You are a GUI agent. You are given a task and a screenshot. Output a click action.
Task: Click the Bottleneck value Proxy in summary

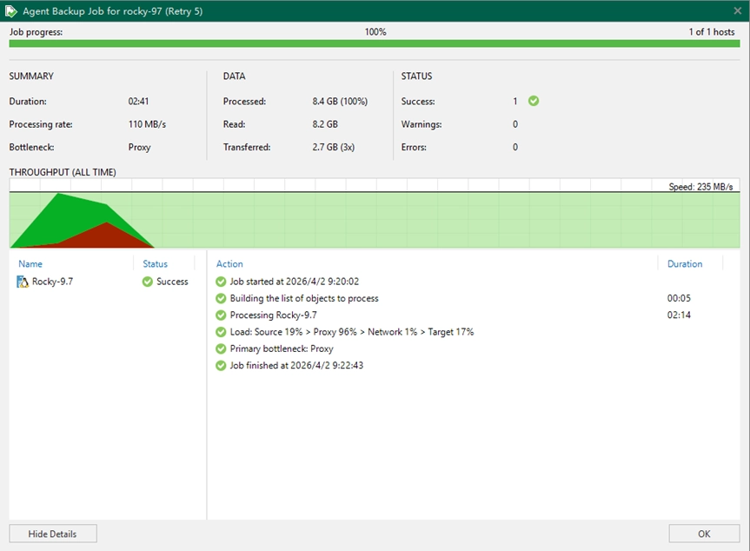(139, 148)
